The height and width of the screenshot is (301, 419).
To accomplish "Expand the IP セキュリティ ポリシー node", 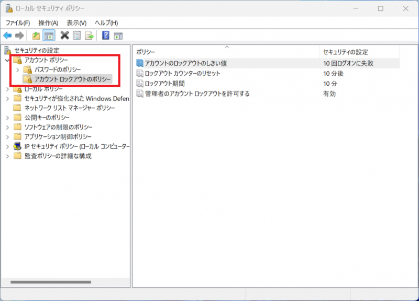I will 7,146.
